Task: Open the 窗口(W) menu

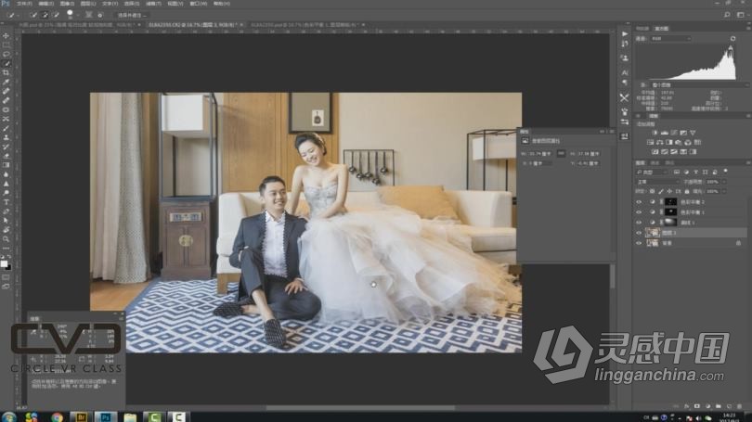Action: tap(198, 4)
